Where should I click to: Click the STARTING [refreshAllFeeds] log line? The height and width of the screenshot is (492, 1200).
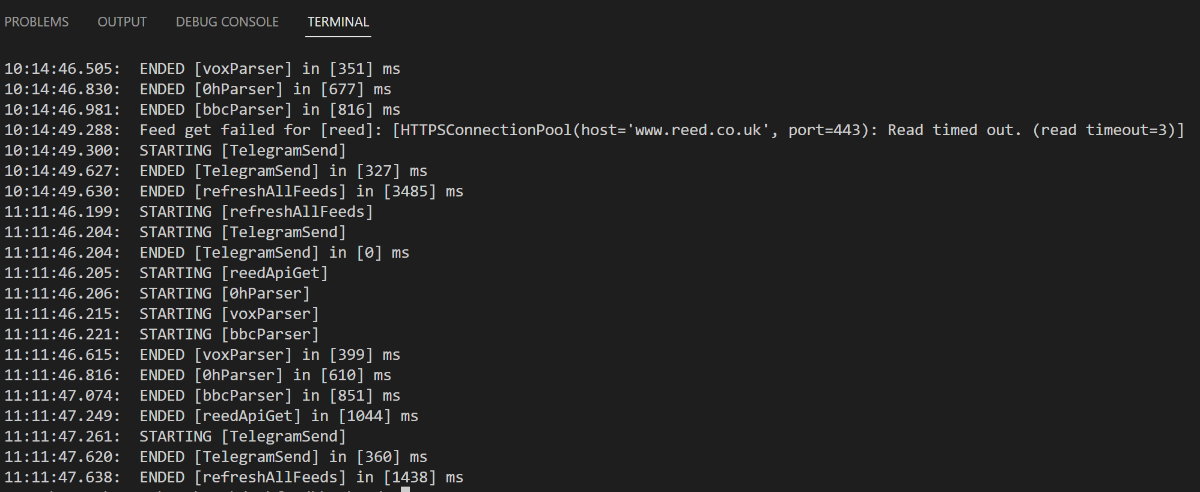(x=189, y=211)
